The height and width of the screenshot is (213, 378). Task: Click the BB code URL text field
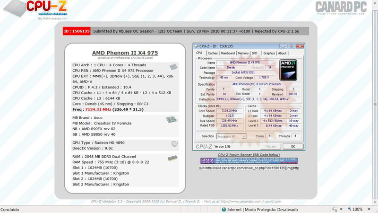[249, 168]
